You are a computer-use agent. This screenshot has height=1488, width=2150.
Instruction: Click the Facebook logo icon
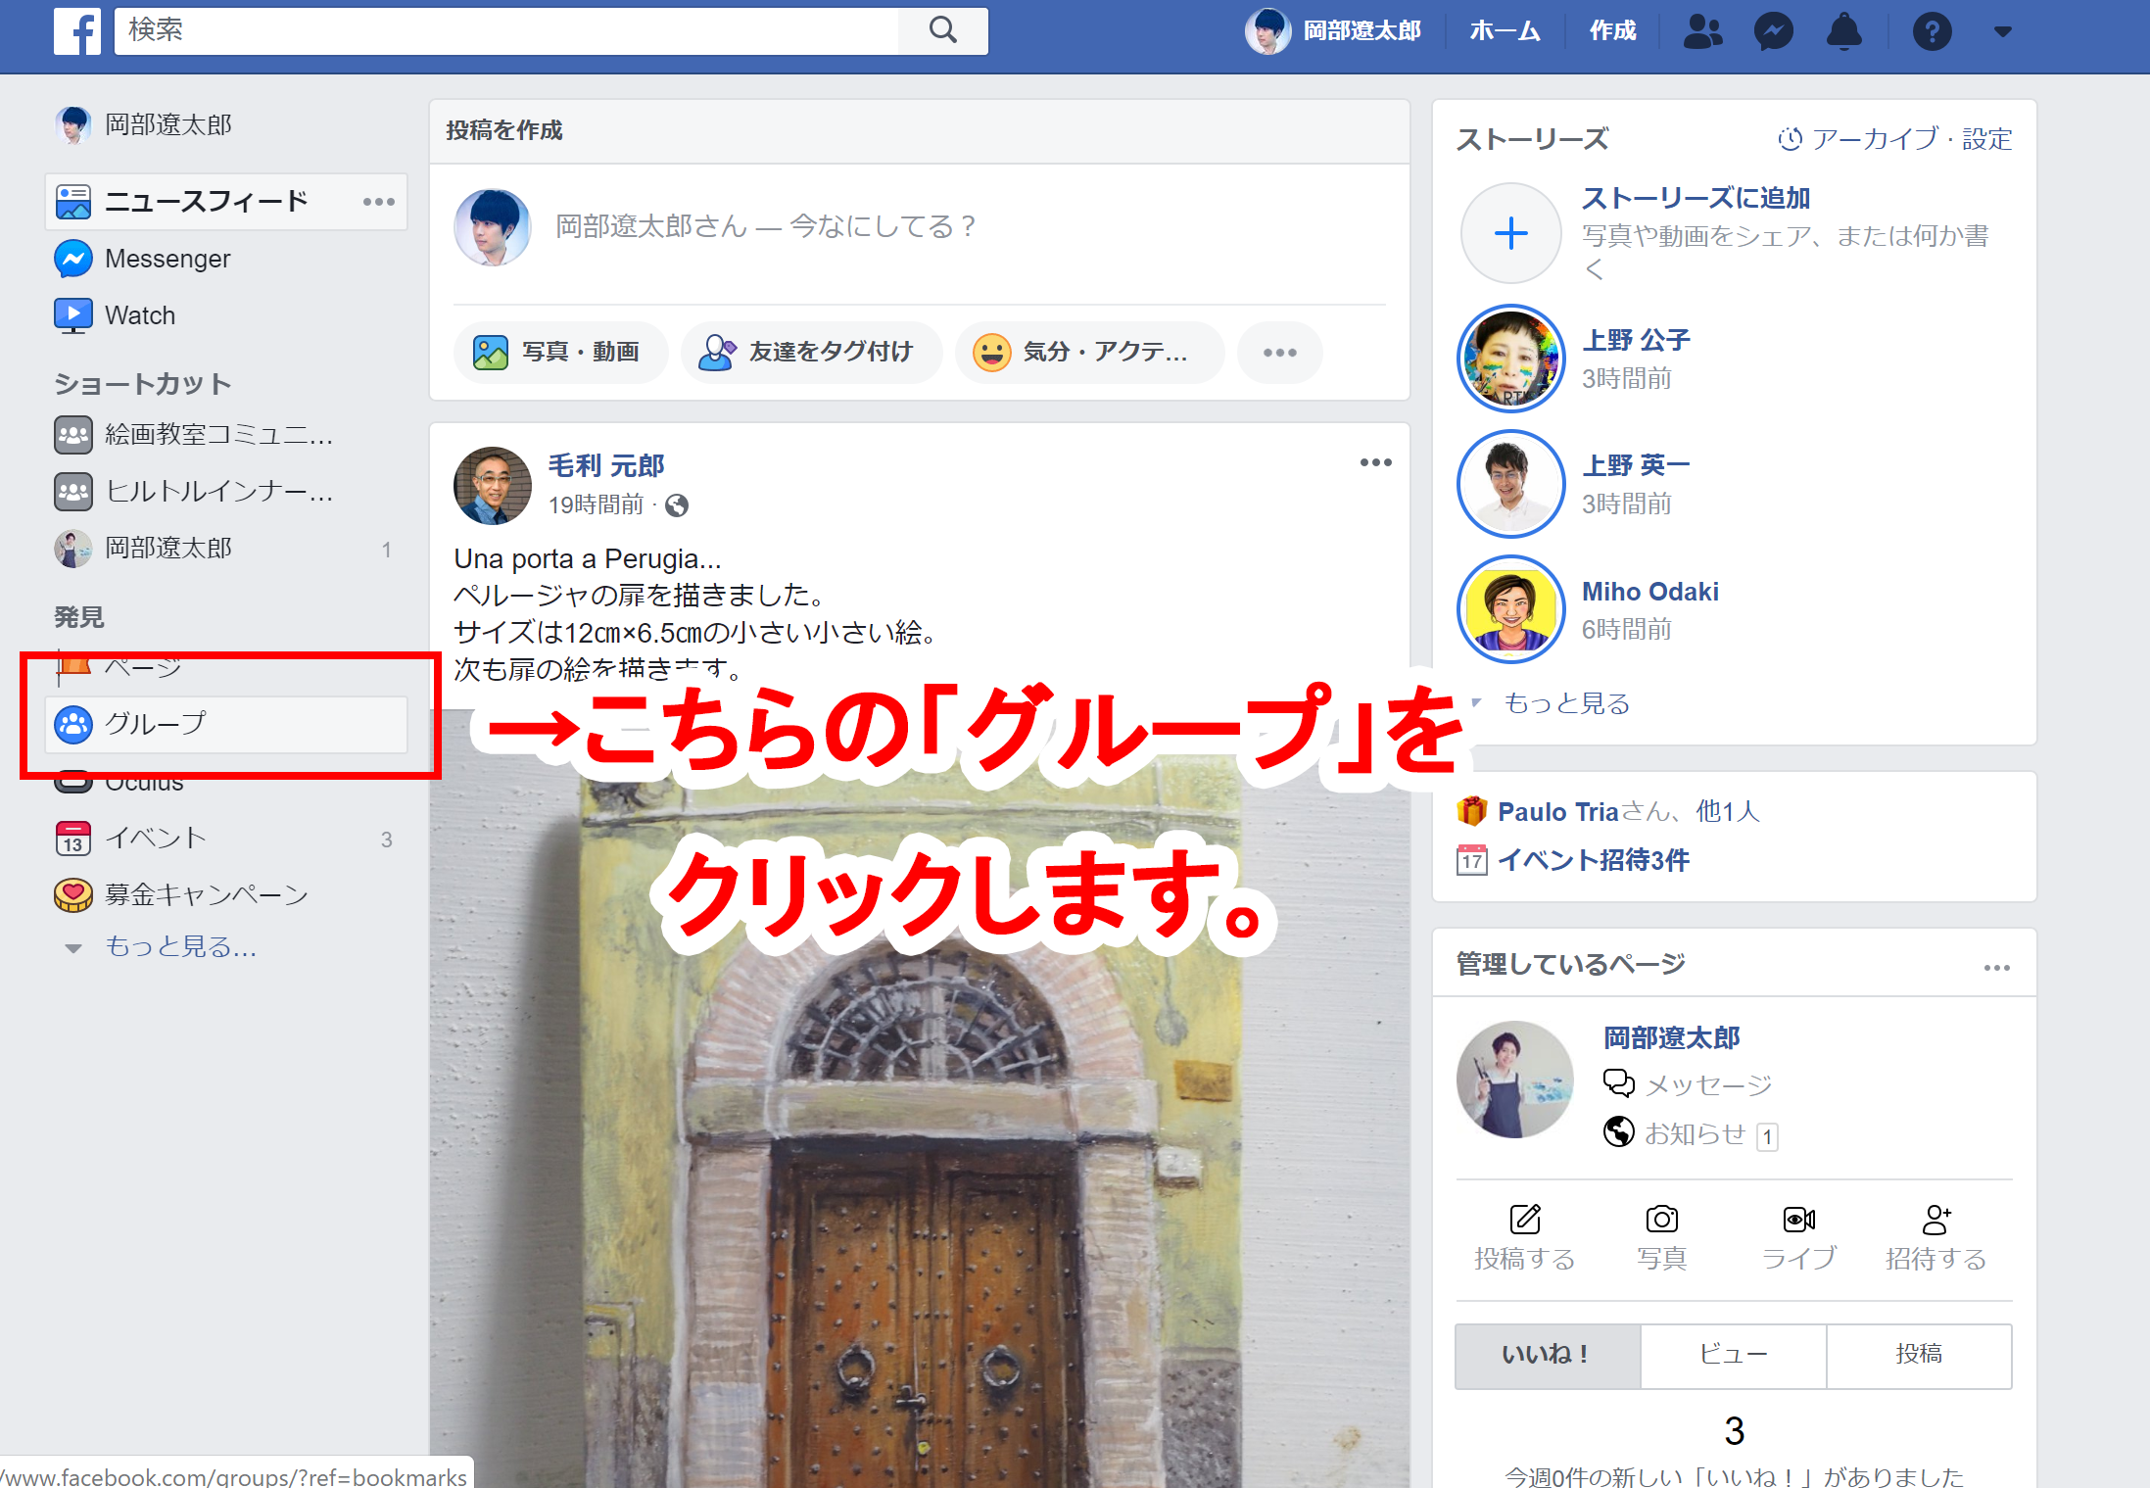[x=77, y=31]
